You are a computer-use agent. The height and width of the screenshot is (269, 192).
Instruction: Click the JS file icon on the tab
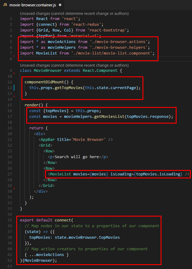tap(5, 5)
